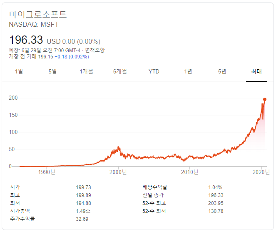
Task: Click the 2010년 x-axis label
Action: 189,172
